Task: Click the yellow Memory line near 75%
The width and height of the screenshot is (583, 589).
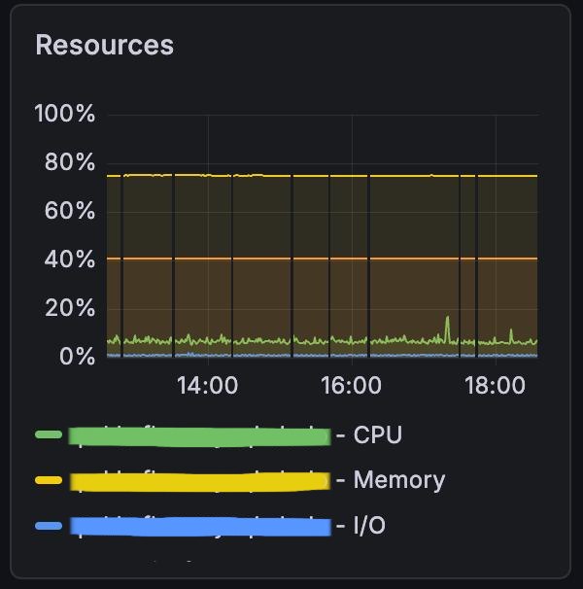Action: coord(322,175)
